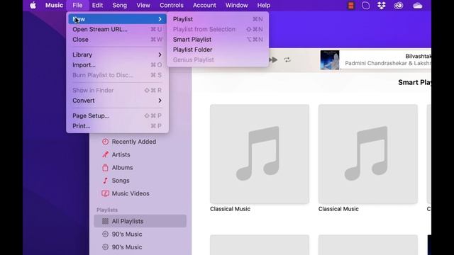Open the Window menu
Image resolution: width=454 pixels, height=255 pixels.
click(x=236, y=5)
